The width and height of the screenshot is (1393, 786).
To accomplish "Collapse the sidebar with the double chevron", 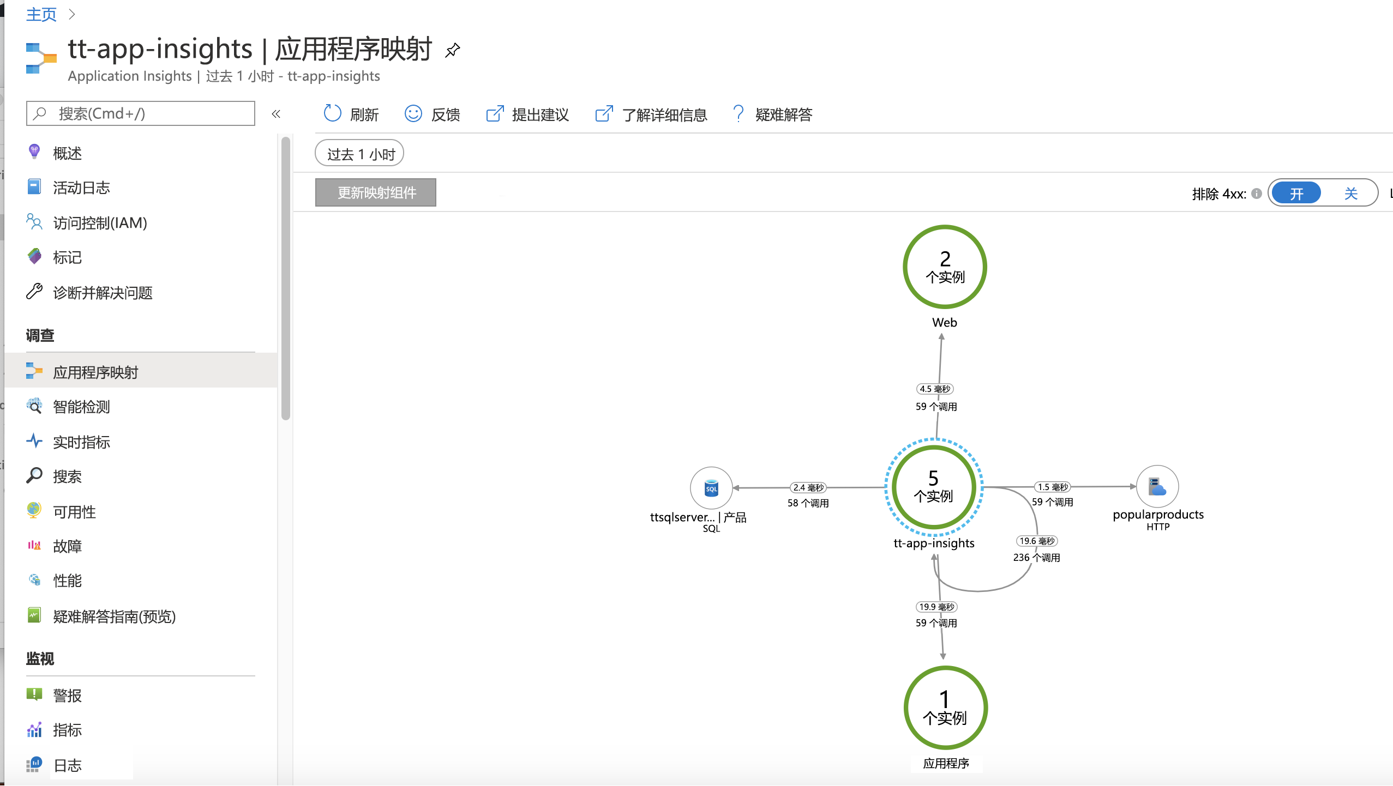I will (x=276, y=113).
